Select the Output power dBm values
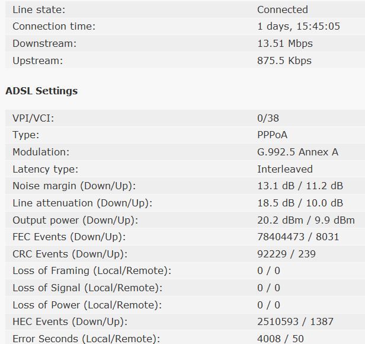The height and width of the screenshot is (344, 365). (306, 220)
